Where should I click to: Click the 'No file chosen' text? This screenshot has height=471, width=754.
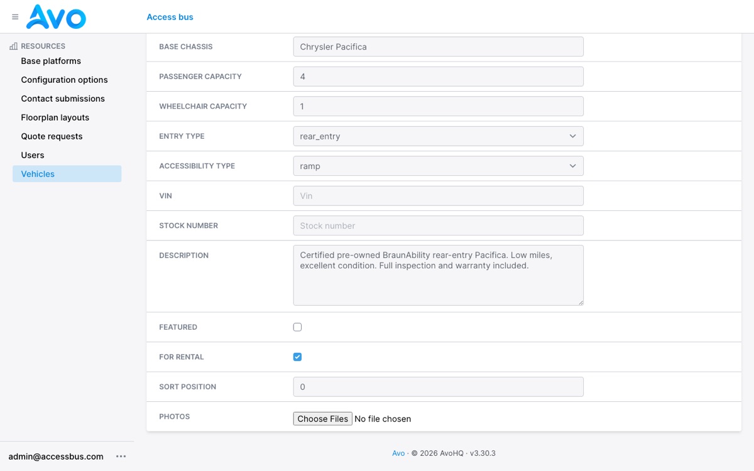point(383,419)
